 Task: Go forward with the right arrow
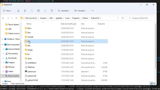pyautogui.click(x=8, y=18)
